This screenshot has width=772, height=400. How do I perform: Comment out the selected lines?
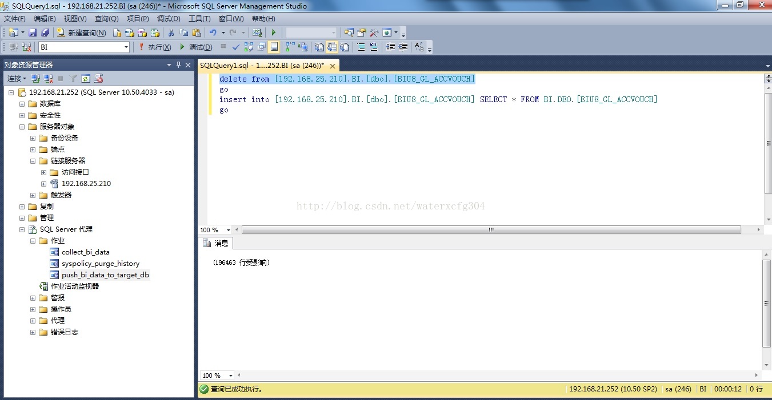[361, 47]
